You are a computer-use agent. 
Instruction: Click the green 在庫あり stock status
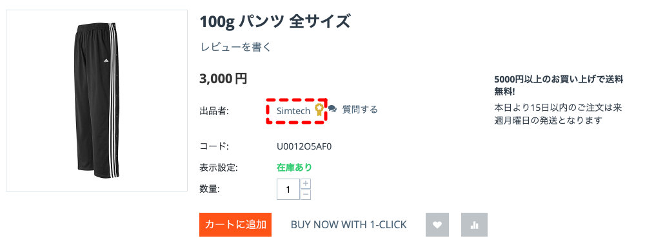(294, 167)
